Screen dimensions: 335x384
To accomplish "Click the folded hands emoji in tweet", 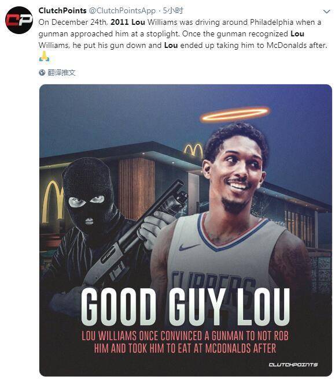I will coord(44,57).
